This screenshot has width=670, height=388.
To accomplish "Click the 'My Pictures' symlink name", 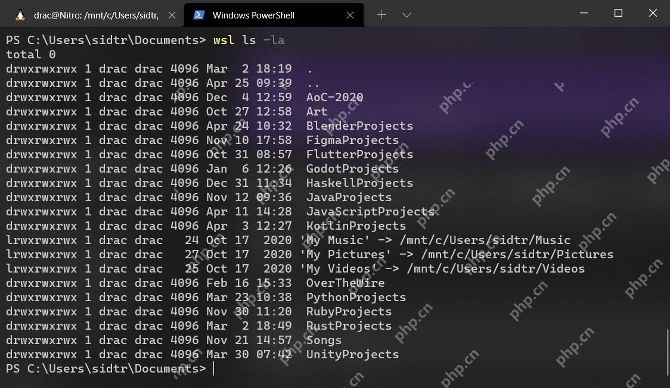I will pyautogui.click(x=345, y=255).
